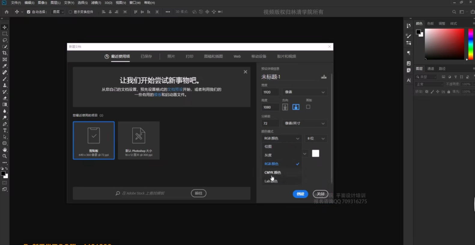
Task: Select the Lasso tool
Action: pos(5,40)
